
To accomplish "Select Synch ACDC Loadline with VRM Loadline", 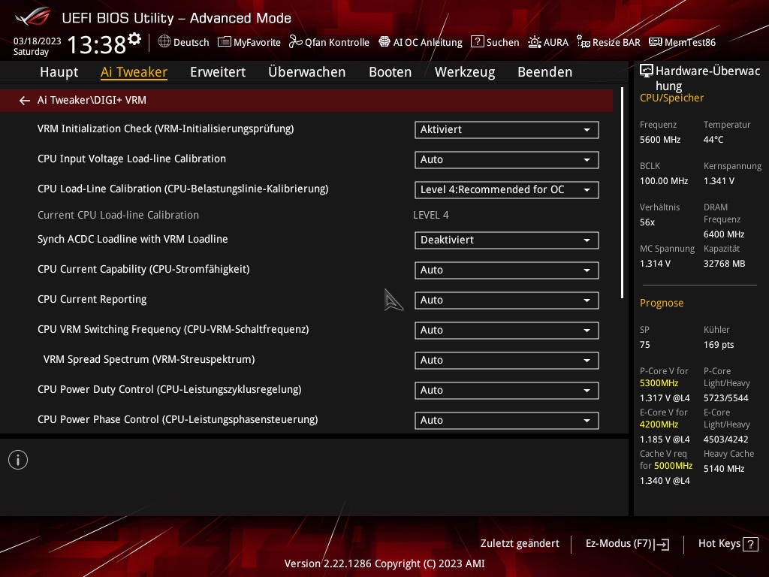I will [x=133, y=239].
